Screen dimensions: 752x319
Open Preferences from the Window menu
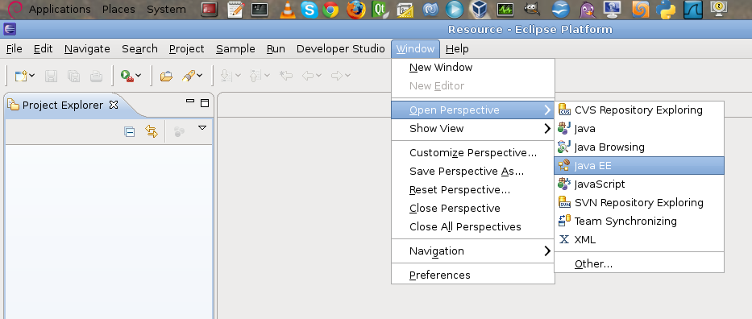(x=473, y=275)
